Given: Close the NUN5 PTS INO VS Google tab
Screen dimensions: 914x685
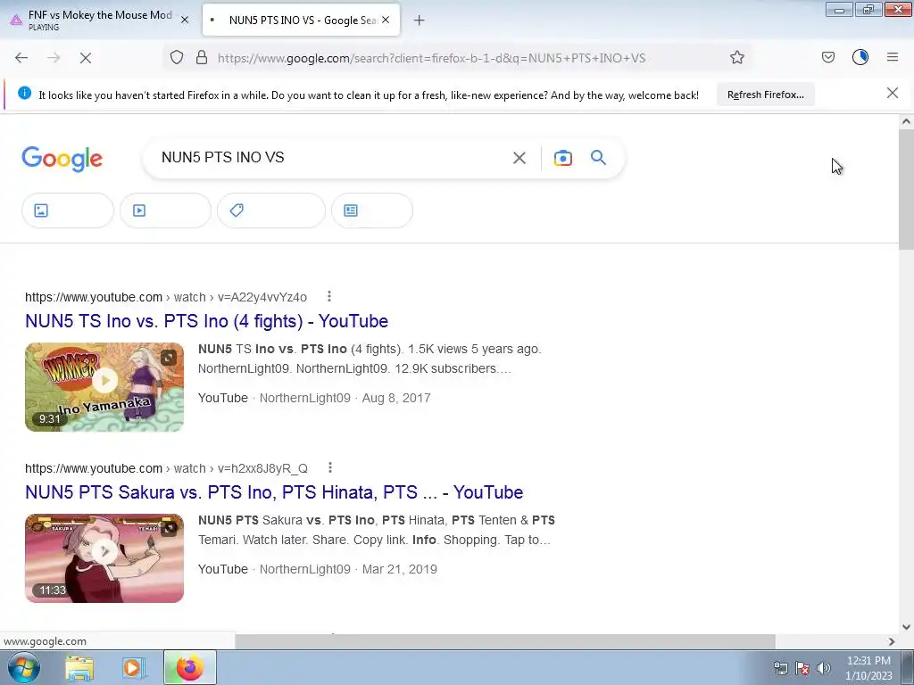Looking at the screenshot, I should 386,20.
